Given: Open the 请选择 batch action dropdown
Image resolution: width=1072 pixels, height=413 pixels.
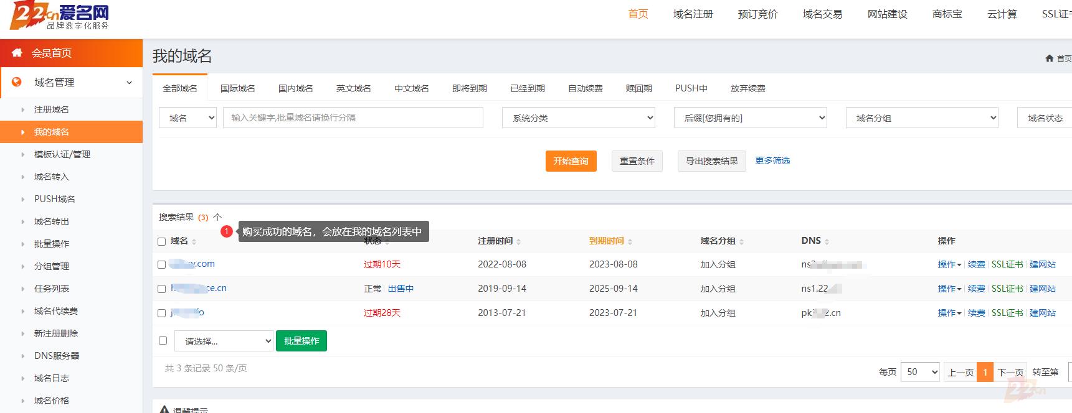Looking at the screenshot, I should click(x=224, y=341).
